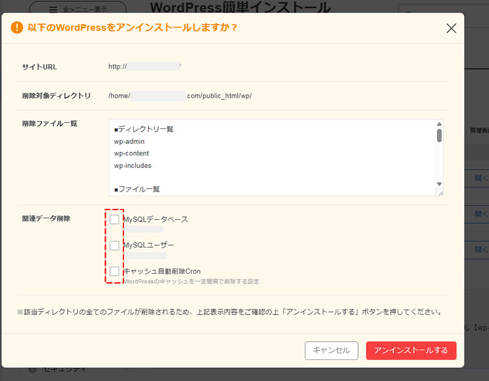Click the scrollbar down arrow in 削除ファイル一覧
This screenshot has width=489, height=381.
pos(438,183)
